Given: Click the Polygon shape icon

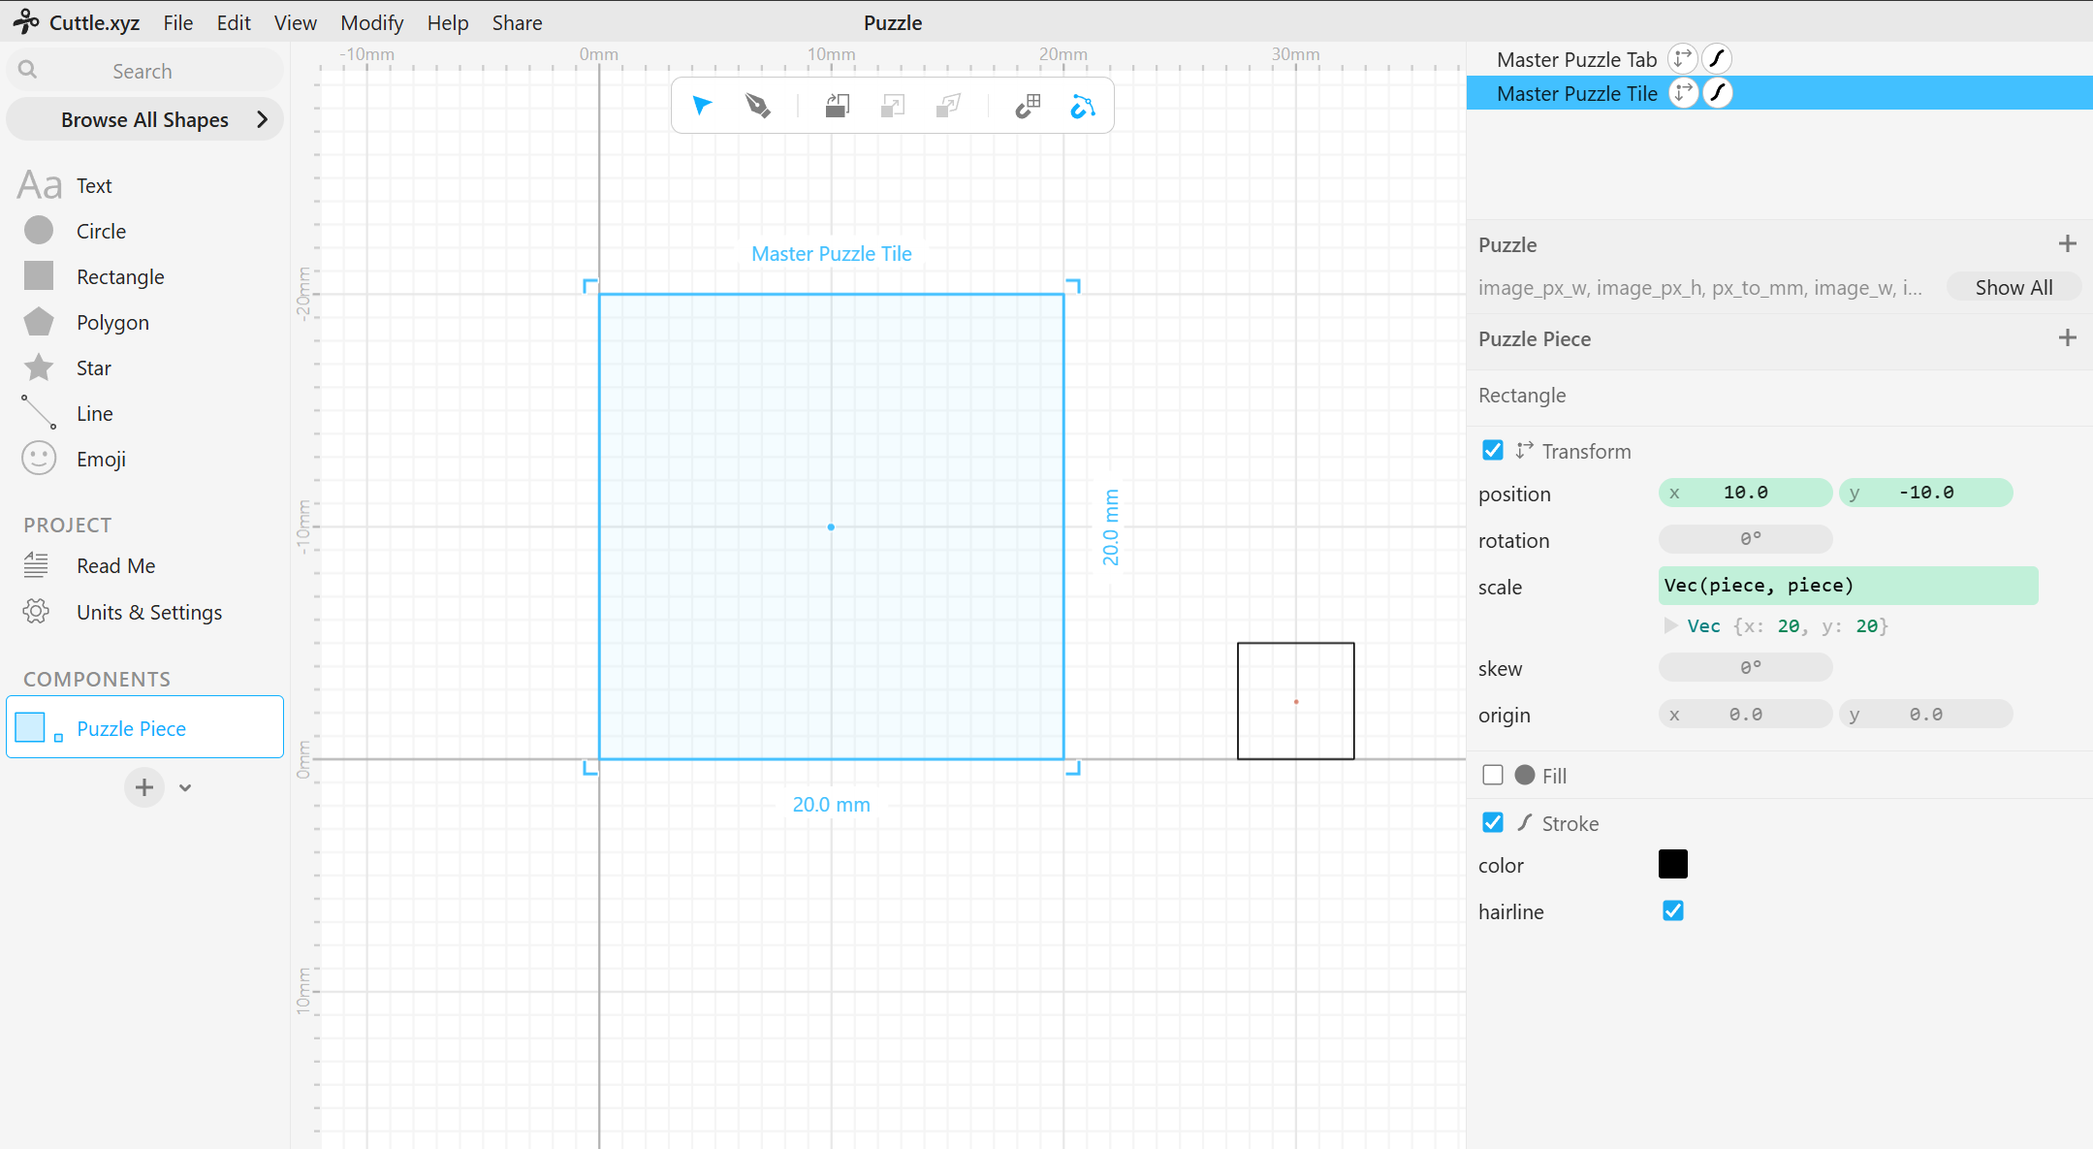Looking at the screenshot, I should [x=39, y=321].
